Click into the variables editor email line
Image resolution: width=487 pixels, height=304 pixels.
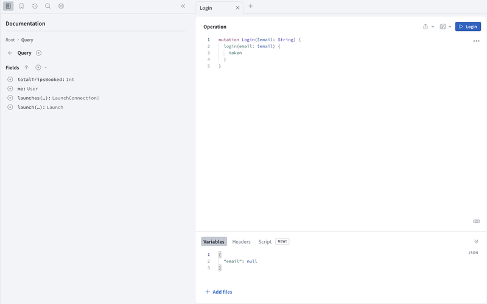tap(240, 261)
